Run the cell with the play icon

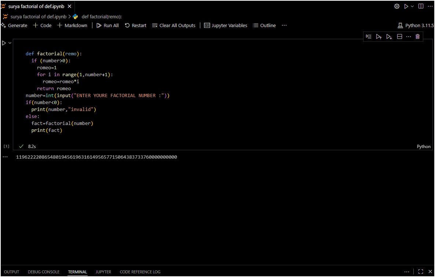pyautogui.click(x=4, y=43)
